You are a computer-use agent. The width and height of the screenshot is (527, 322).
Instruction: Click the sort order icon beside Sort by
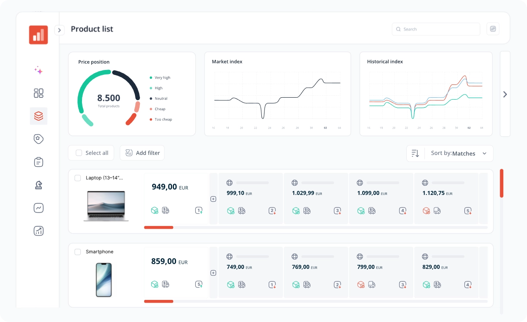pyautogui.click(x=415, y=153)
